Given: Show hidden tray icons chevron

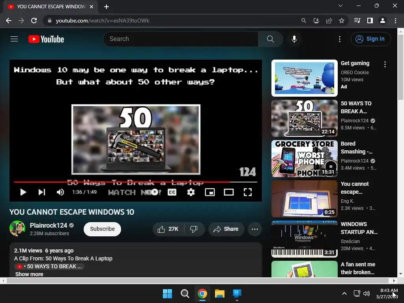Looking at the screenshot, I should (x=344, y=294).
